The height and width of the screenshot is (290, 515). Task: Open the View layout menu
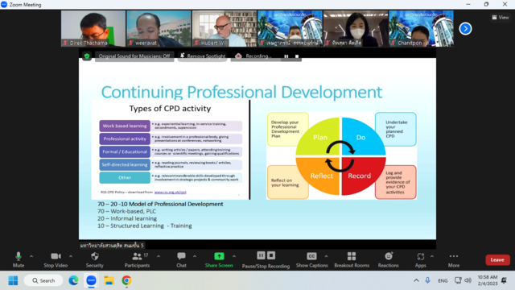pos(501,18)
